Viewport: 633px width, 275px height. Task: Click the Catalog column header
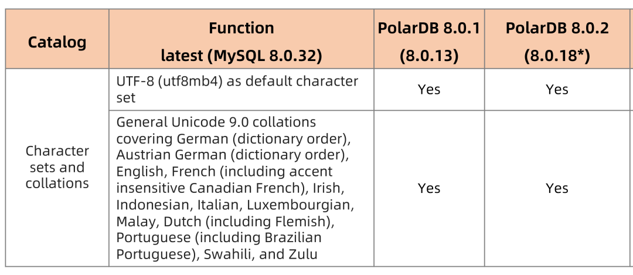coord(57,42)
